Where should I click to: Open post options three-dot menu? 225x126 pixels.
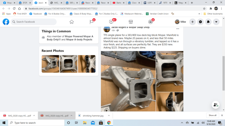click(177, 29)
